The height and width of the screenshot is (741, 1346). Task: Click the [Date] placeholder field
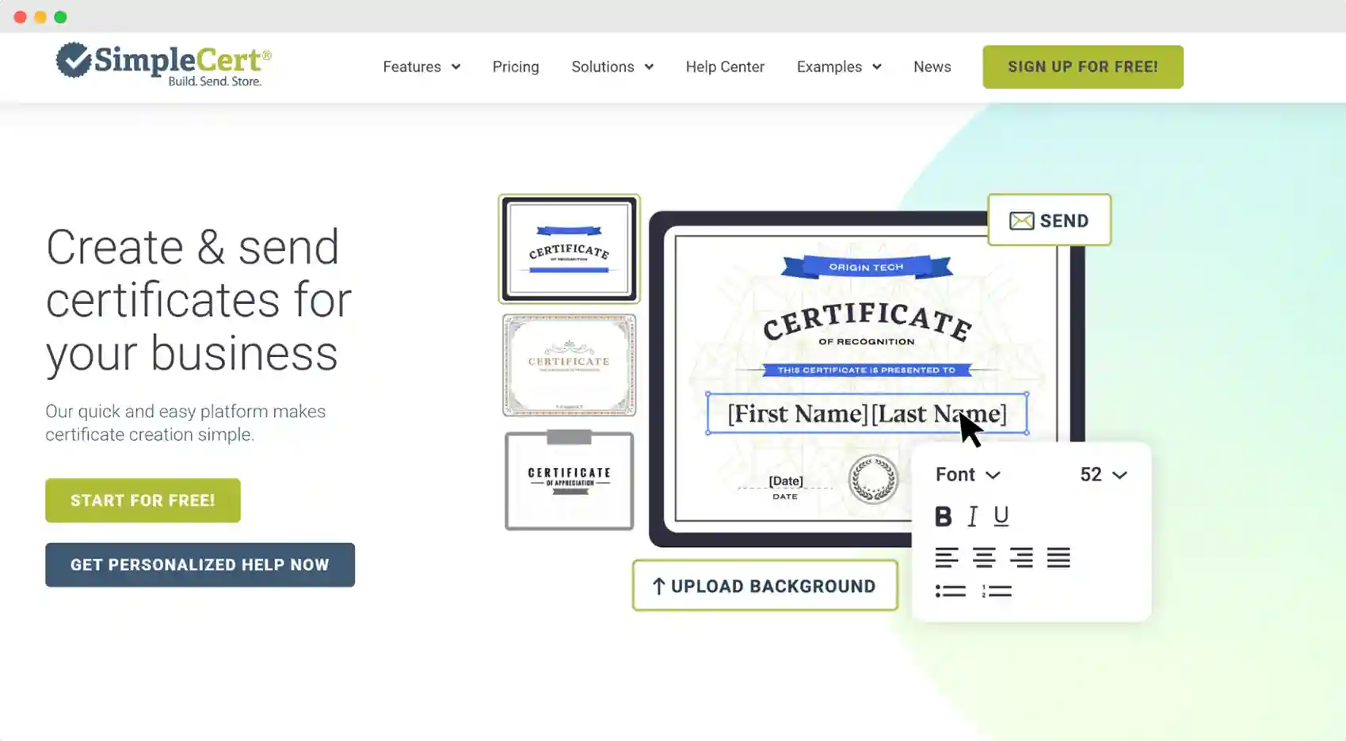tap(785, 481)
